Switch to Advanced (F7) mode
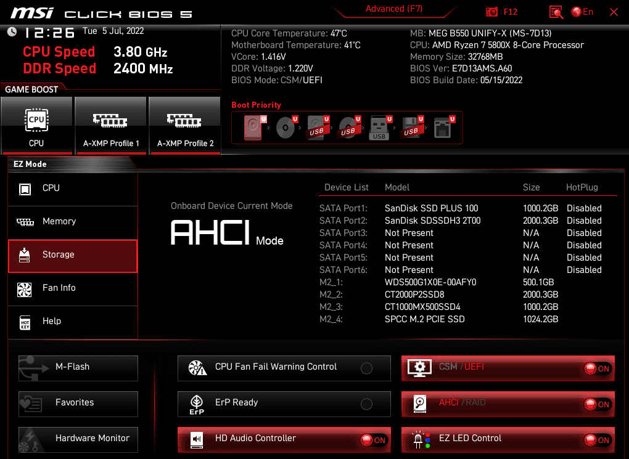The image size is (629, 459). coord(394,9)
